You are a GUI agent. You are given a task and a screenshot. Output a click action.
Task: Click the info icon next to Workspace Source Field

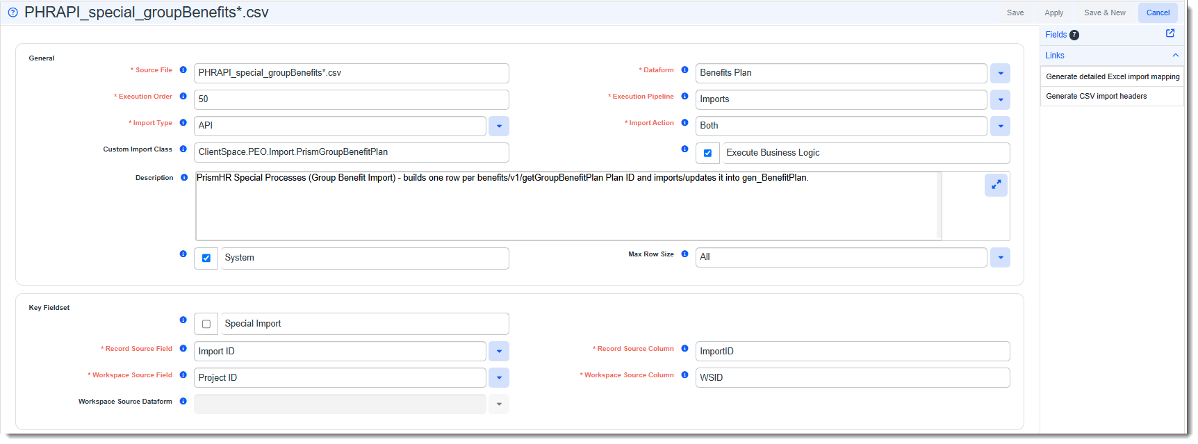pos(183,375)
